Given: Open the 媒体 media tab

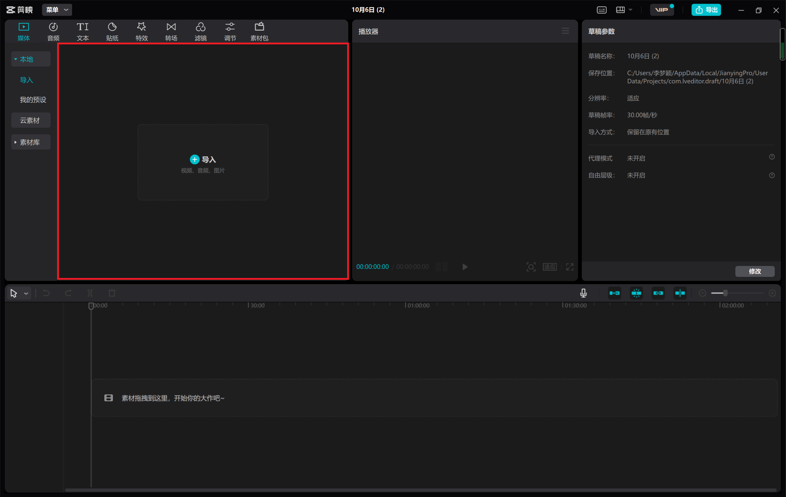Looking at the screenshot, I should tap(24, 31).
